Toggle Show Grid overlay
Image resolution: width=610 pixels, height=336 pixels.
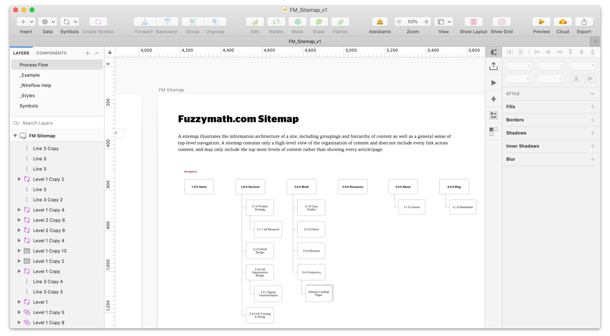coord(502,22)
